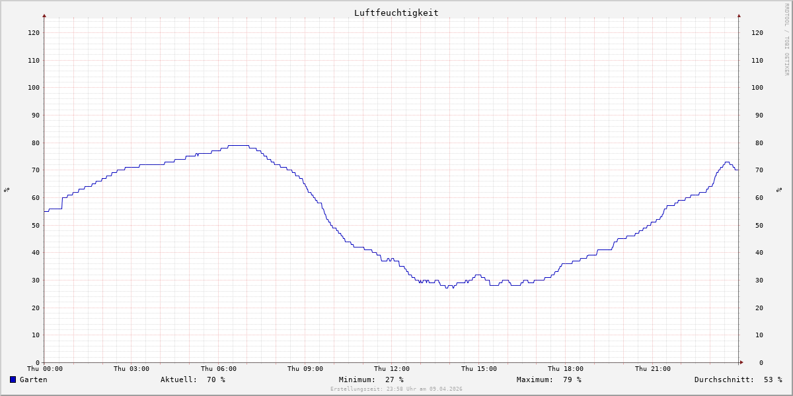Click the Thu 06:00 time axis label
The height and width of the screenshot is (396, 793).
219,369
